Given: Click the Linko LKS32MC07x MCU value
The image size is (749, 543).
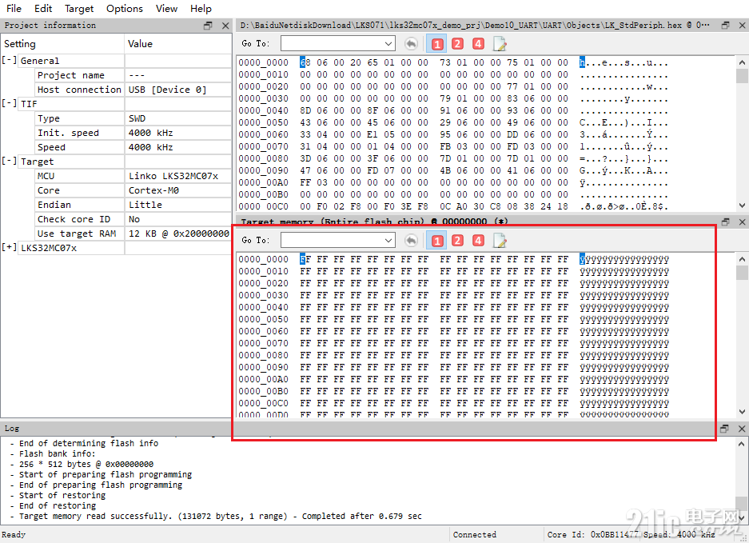Looking at the screenshot, I should coord(173,176).
